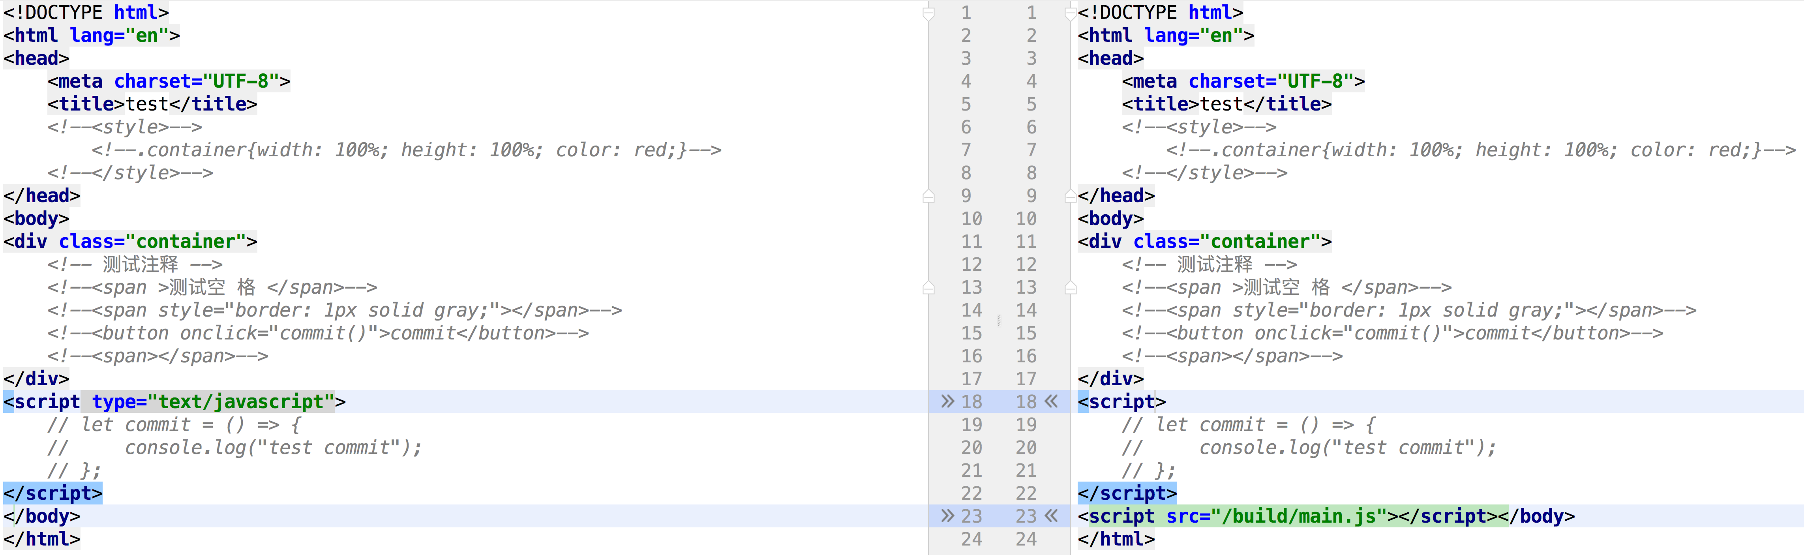Click the right commented button onclick line
The height and width of the screenshot is (555, 1804).
coord(1392,333)
